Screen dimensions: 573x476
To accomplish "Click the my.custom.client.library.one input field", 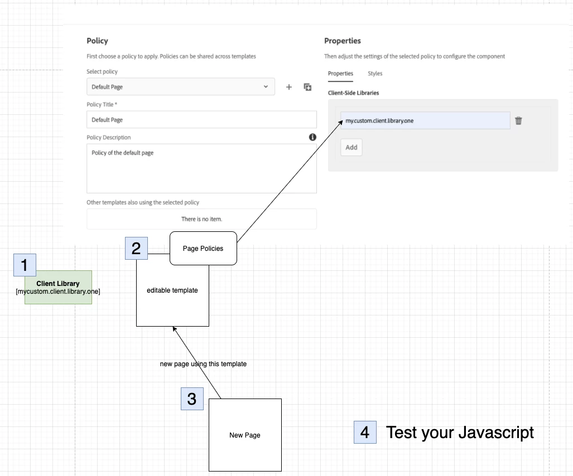I will coord(425,120).
